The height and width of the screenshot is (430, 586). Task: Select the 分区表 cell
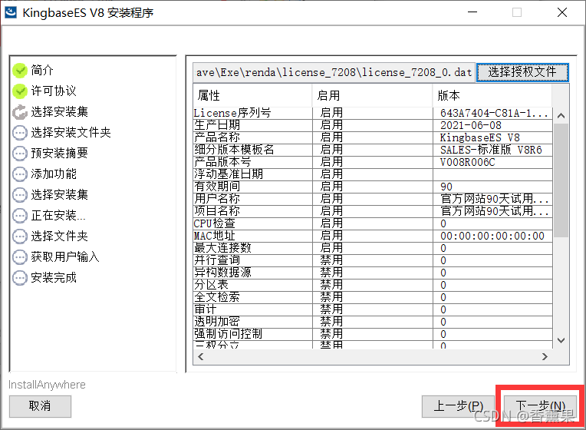click(252, 285)
